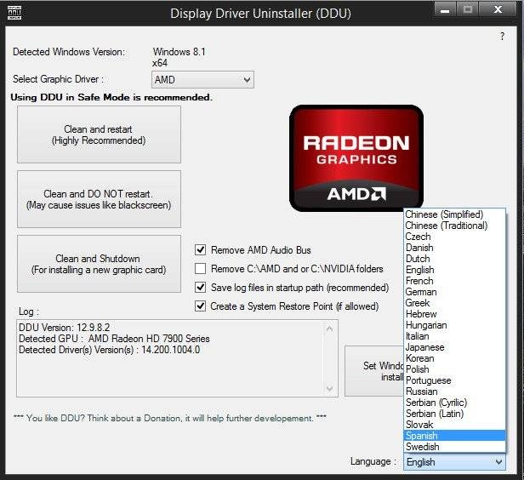Pick Korean from the list
This screenshot has width=524, height=480.
[x=454, y=358]
